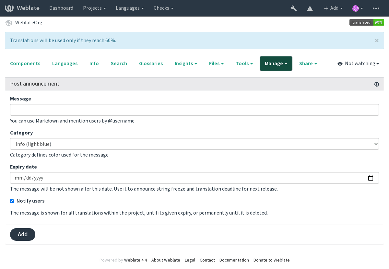Toggle the Notify users checkbox

(x=12, y=201)
